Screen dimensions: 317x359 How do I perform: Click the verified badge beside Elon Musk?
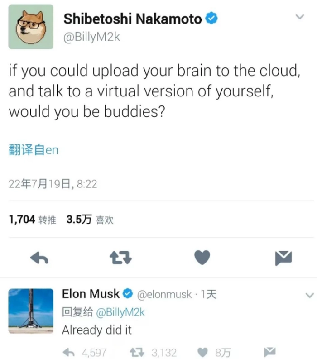(128, 294)
